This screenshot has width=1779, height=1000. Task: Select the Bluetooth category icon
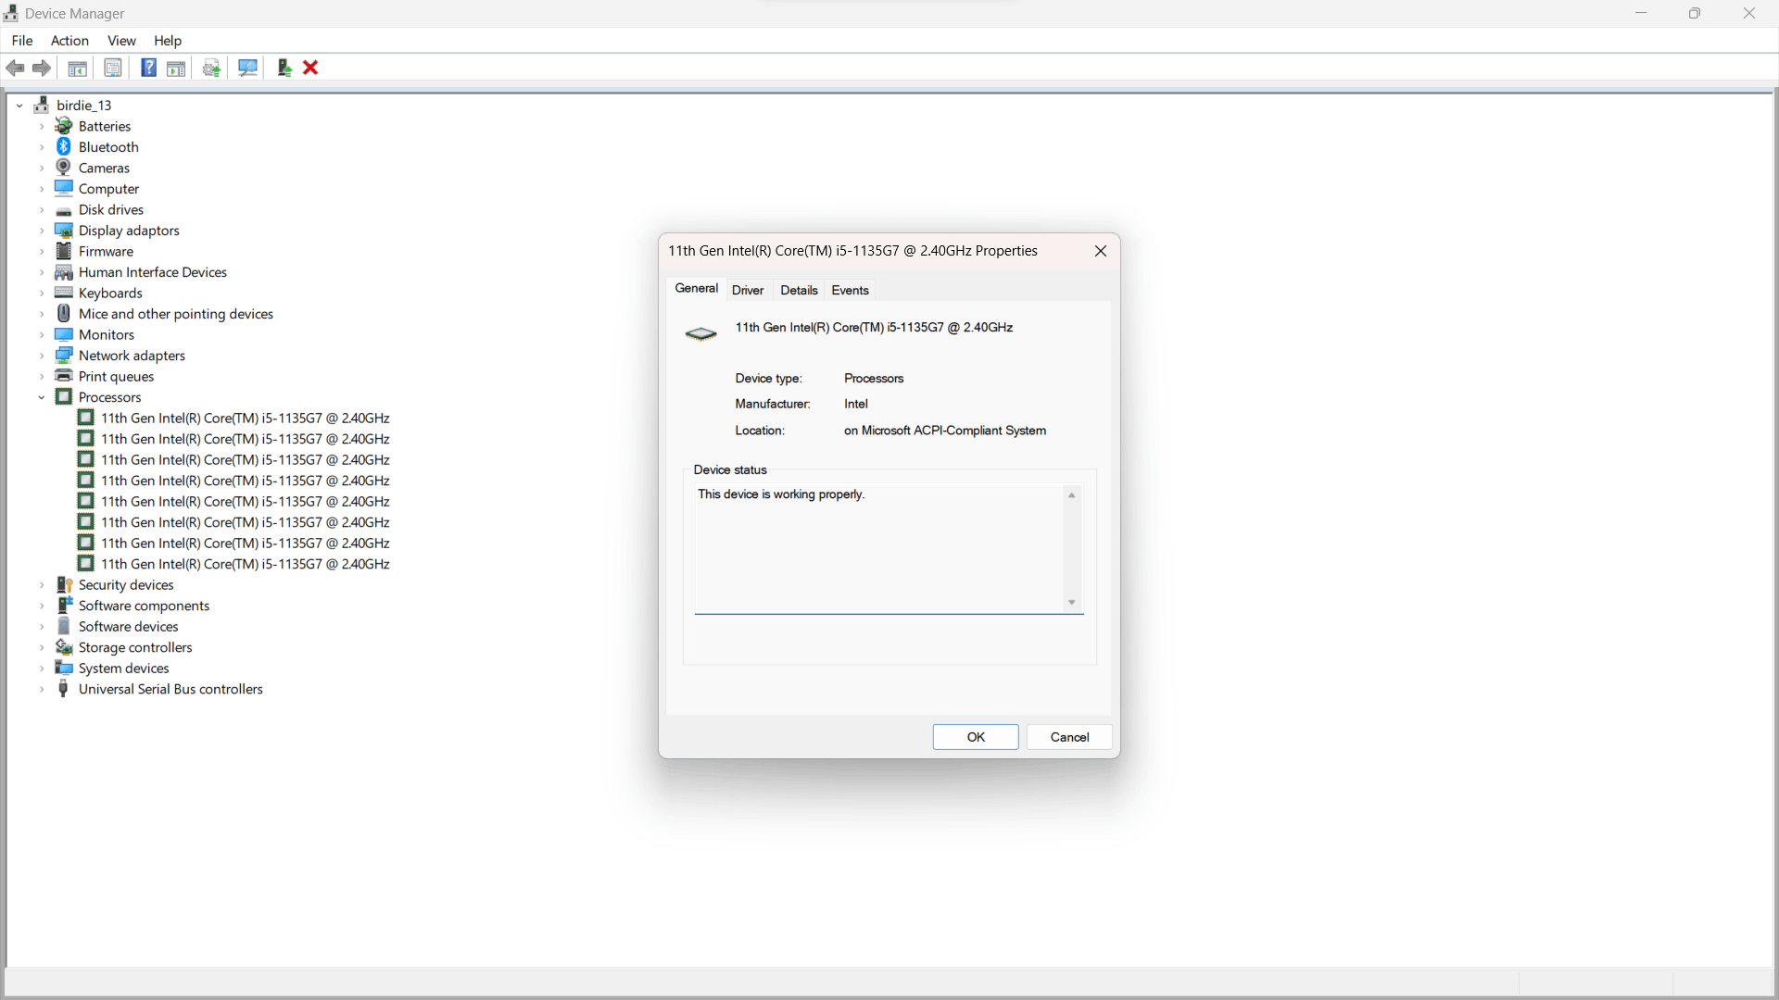pos(64,147)
